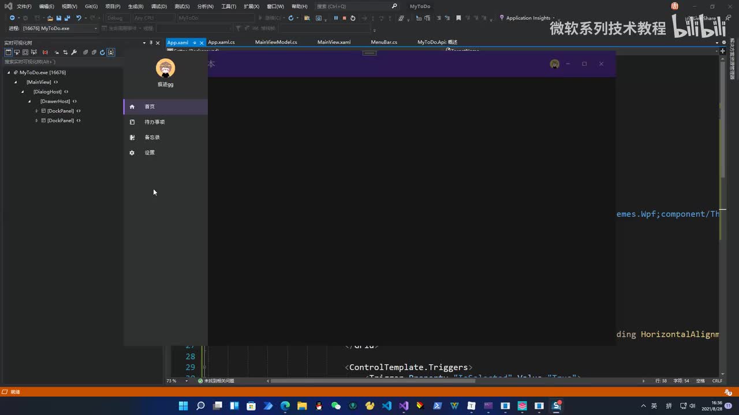Open the Windows Start menu
739x415 pixels.
tap(183, 406)
